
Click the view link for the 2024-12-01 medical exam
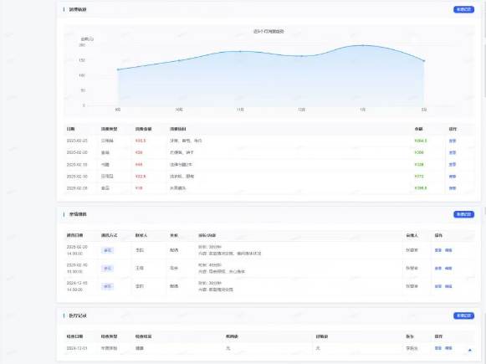[x=438, y=348]
